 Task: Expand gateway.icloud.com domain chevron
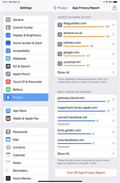tap(113, 99)
